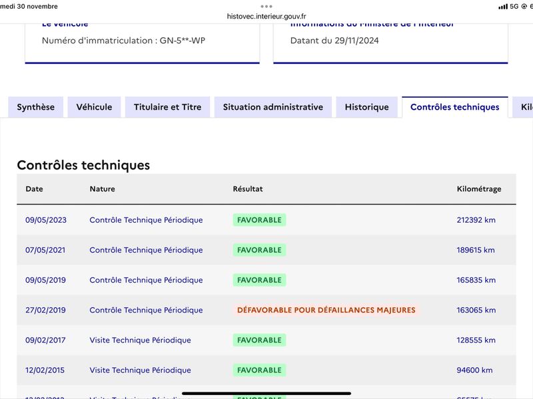Click mileage 165835 km

(x=476, y=280)
